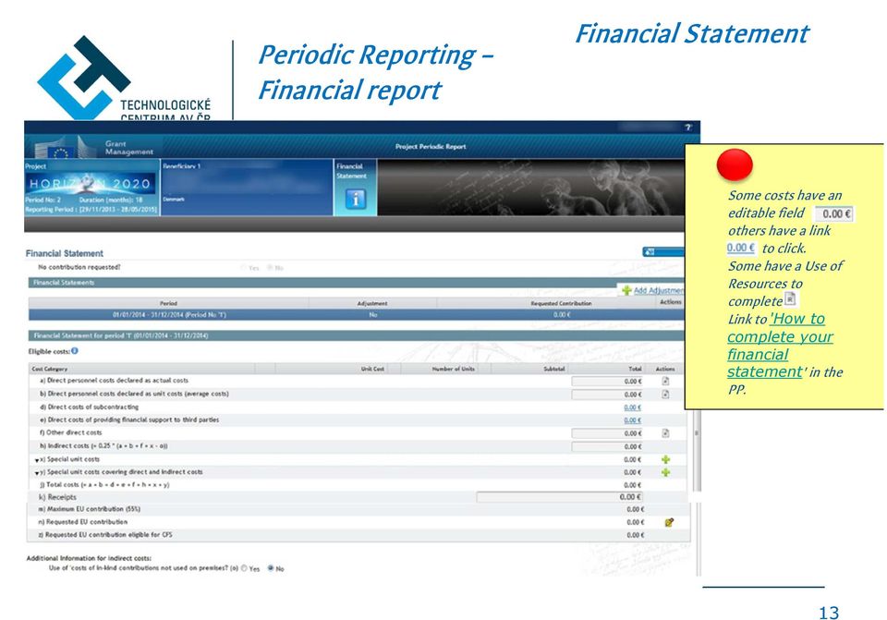Click total field for h) Indirect costs

click(x=607, y=447)
